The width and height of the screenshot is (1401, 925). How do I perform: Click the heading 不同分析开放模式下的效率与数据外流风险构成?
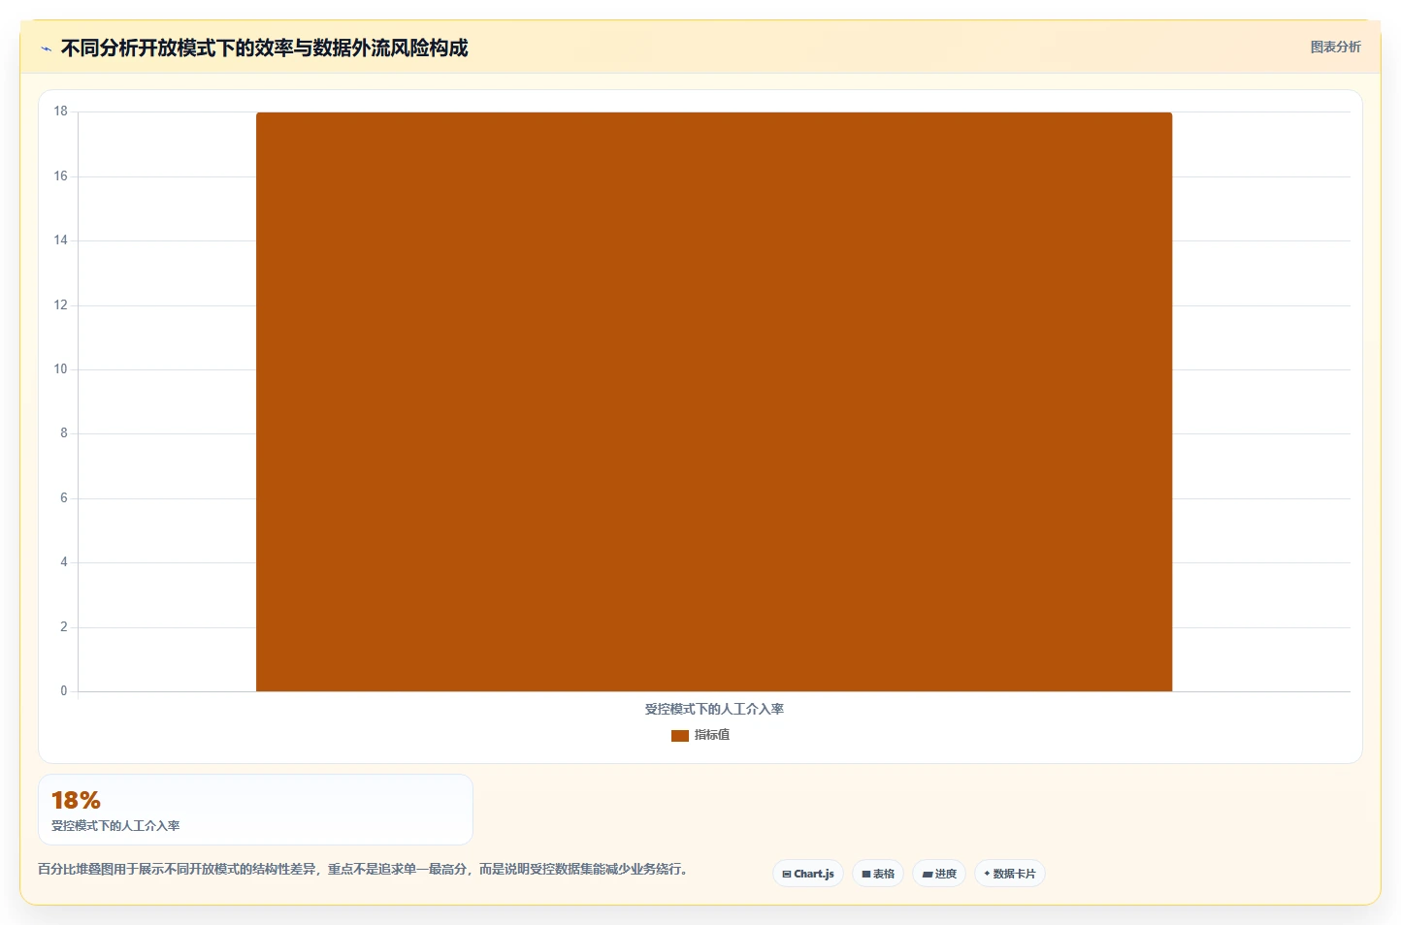click(x=264, y=48)
